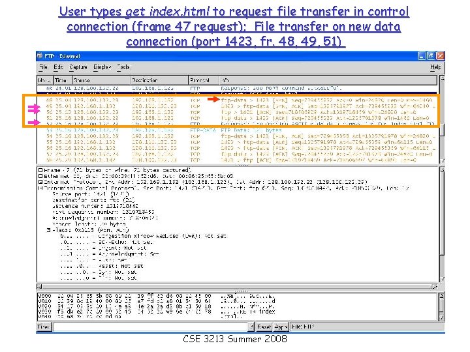Click the packet details scroll-down arrow
470x352 pixels.
pos(442,279)
